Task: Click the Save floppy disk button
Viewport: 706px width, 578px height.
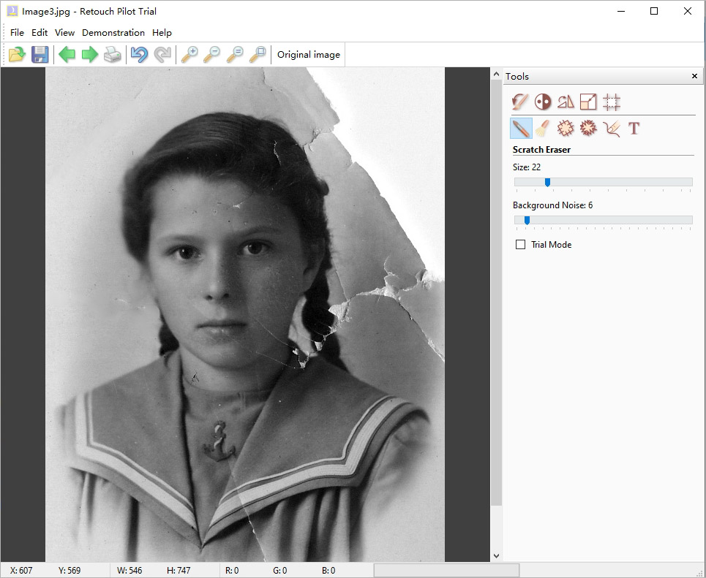Action: click(40, 55)
